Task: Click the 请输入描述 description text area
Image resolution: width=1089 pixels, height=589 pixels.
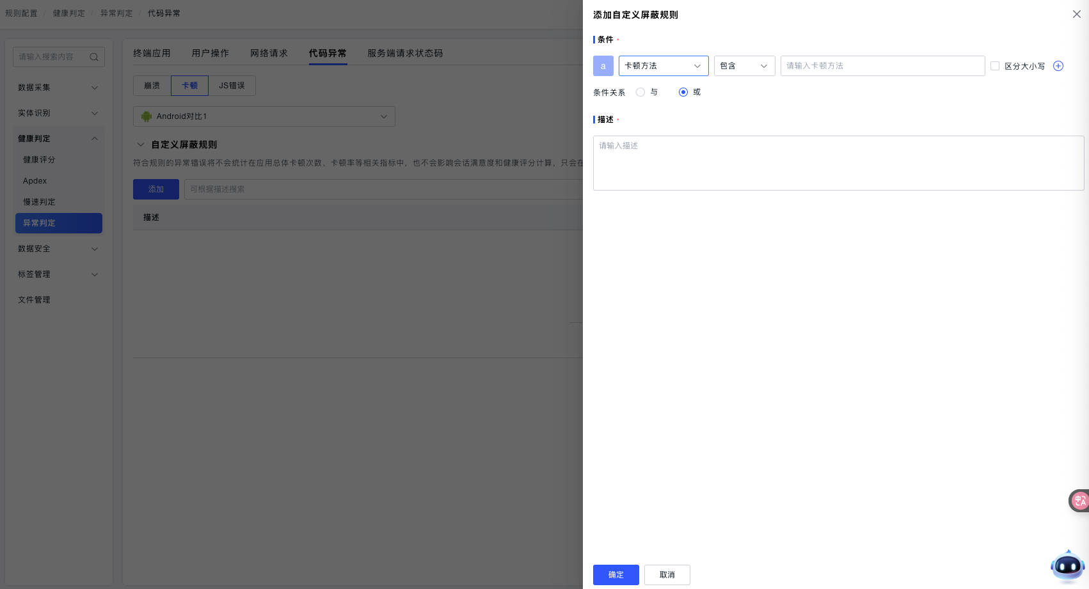Action: (838, 162)
